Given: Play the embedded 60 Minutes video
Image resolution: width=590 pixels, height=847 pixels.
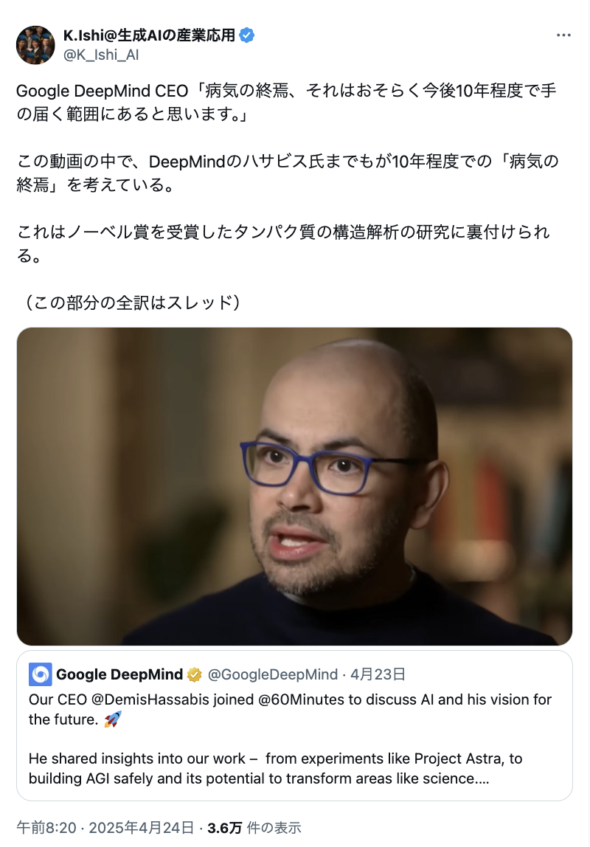Looking at the screenshot, I should [x=294, y=486].
